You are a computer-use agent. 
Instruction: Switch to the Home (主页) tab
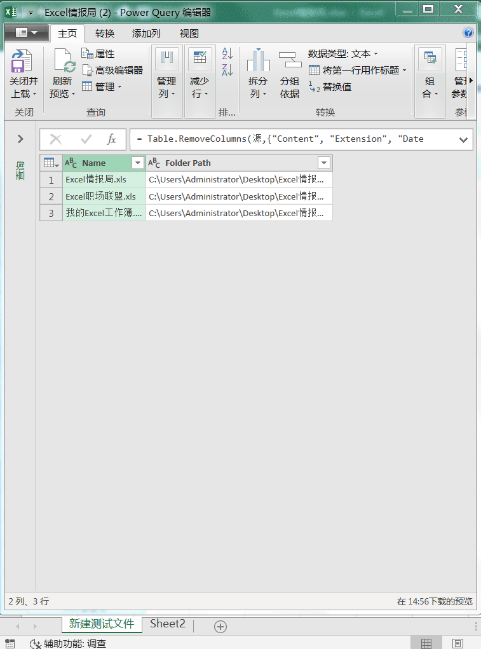pos(67,34)
